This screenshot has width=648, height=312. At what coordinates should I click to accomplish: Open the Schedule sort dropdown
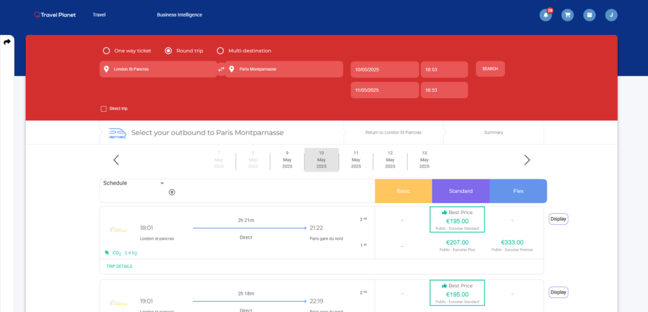[134, 183]
